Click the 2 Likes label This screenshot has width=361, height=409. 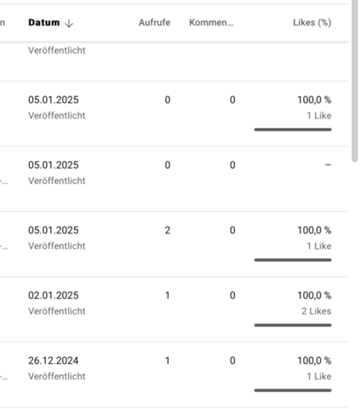(x=316, y=311)
